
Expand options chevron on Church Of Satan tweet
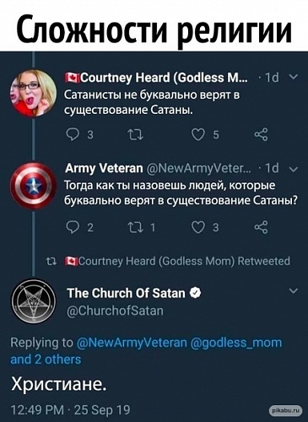294,291
